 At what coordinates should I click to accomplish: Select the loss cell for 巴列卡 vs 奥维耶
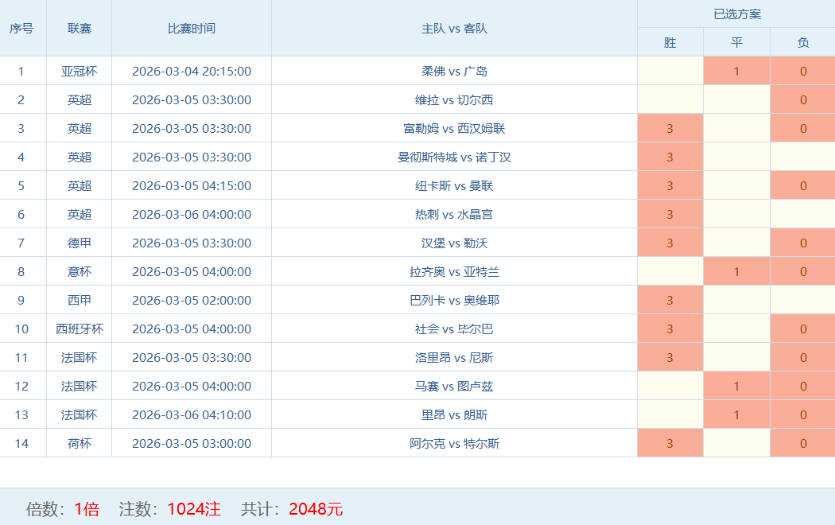[x=802, y=300]
